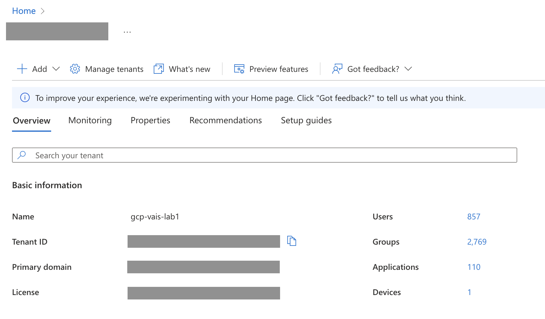Viewport: 545px width, 319px height.
Task: Select the Recommendations tab
Action: [225, 120]
